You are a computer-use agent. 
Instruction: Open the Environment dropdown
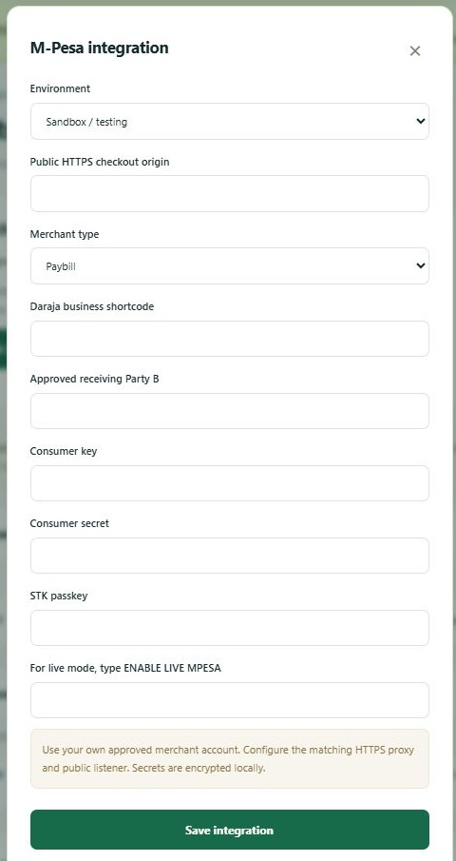[x=230, y=122]
